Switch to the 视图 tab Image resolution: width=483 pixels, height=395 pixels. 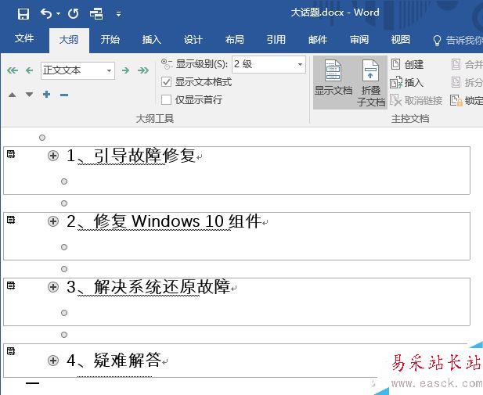(x=401, y=39)
